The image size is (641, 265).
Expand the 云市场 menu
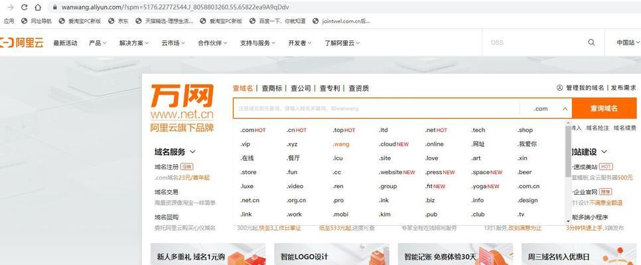tap(173, 43)
